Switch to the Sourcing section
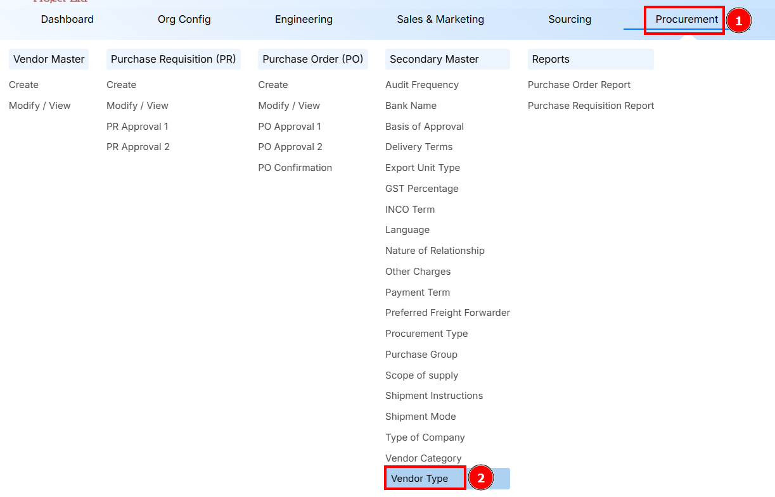This screenshot has height=497, width=775. click(569, 19)
